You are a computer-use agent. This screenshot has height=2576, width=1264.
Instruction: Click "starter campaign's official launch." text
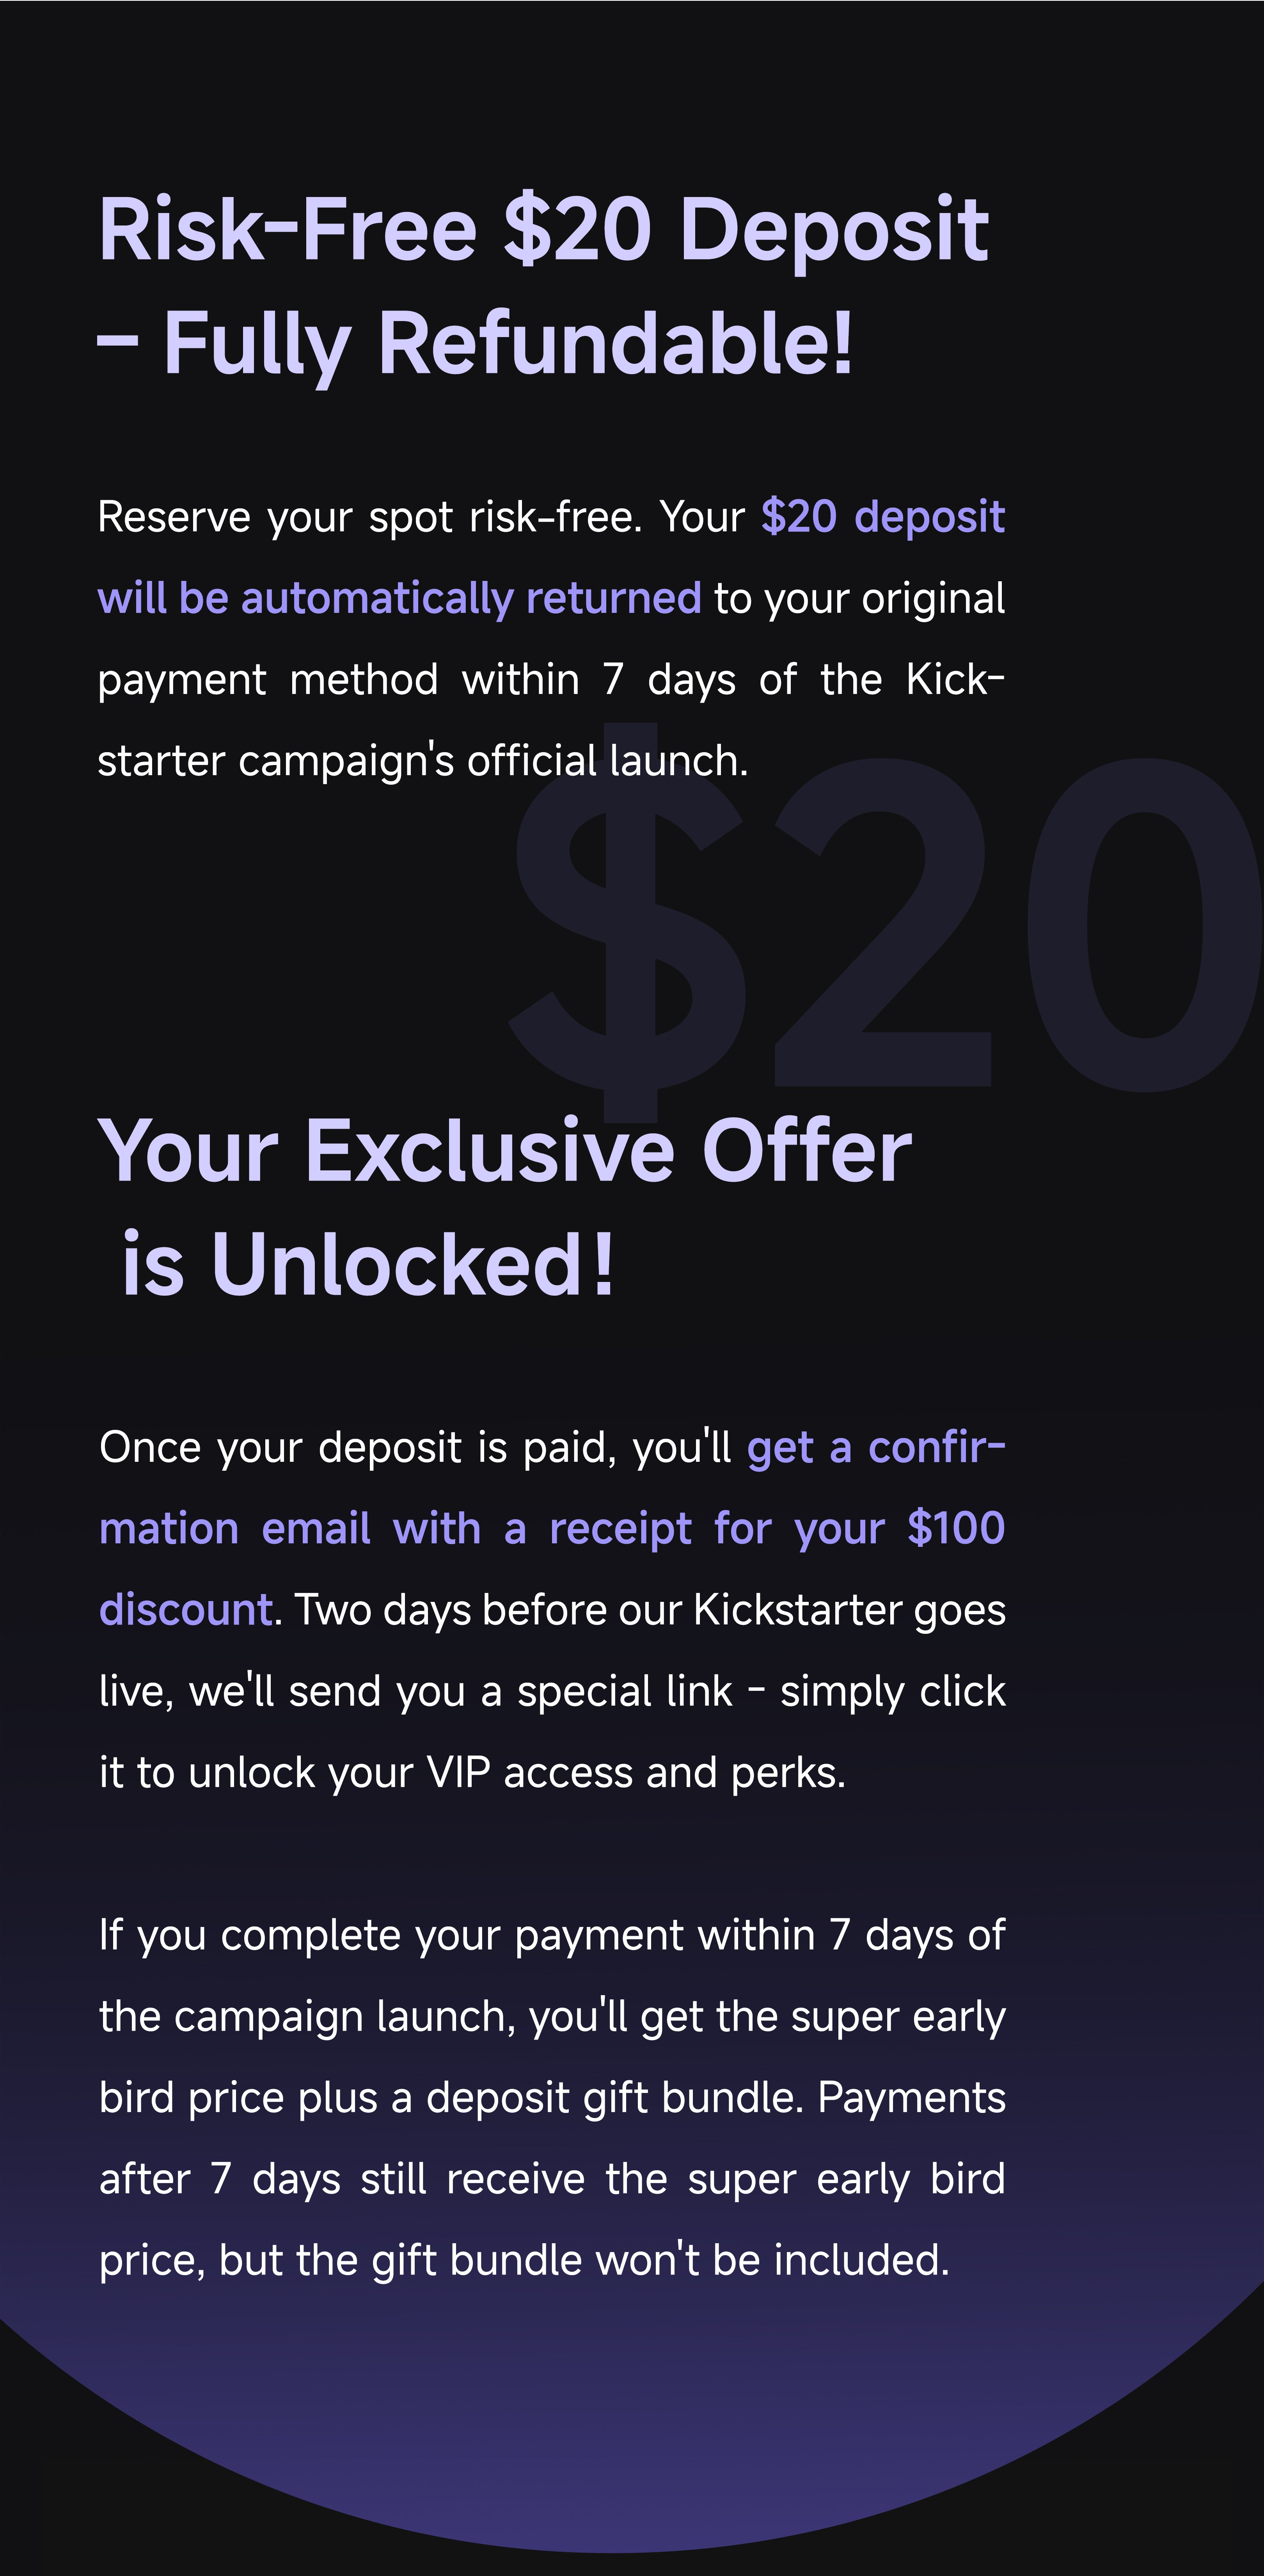(x=422, y=761)
